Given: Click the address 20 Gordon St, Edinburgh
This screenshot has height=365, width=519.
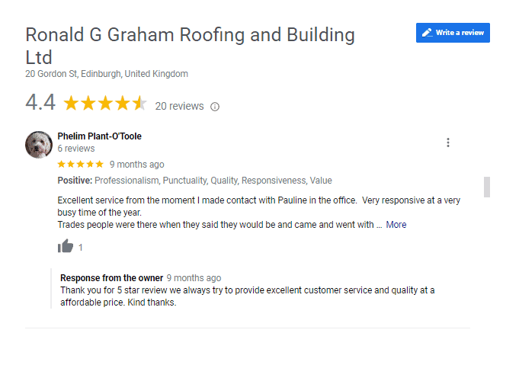Looking at the screenshot, I should point(107,74).
